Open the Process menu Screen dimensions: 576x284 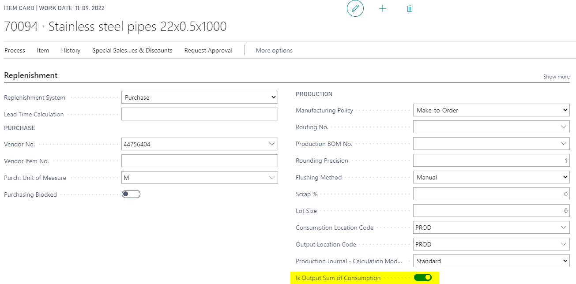point(15,50)
